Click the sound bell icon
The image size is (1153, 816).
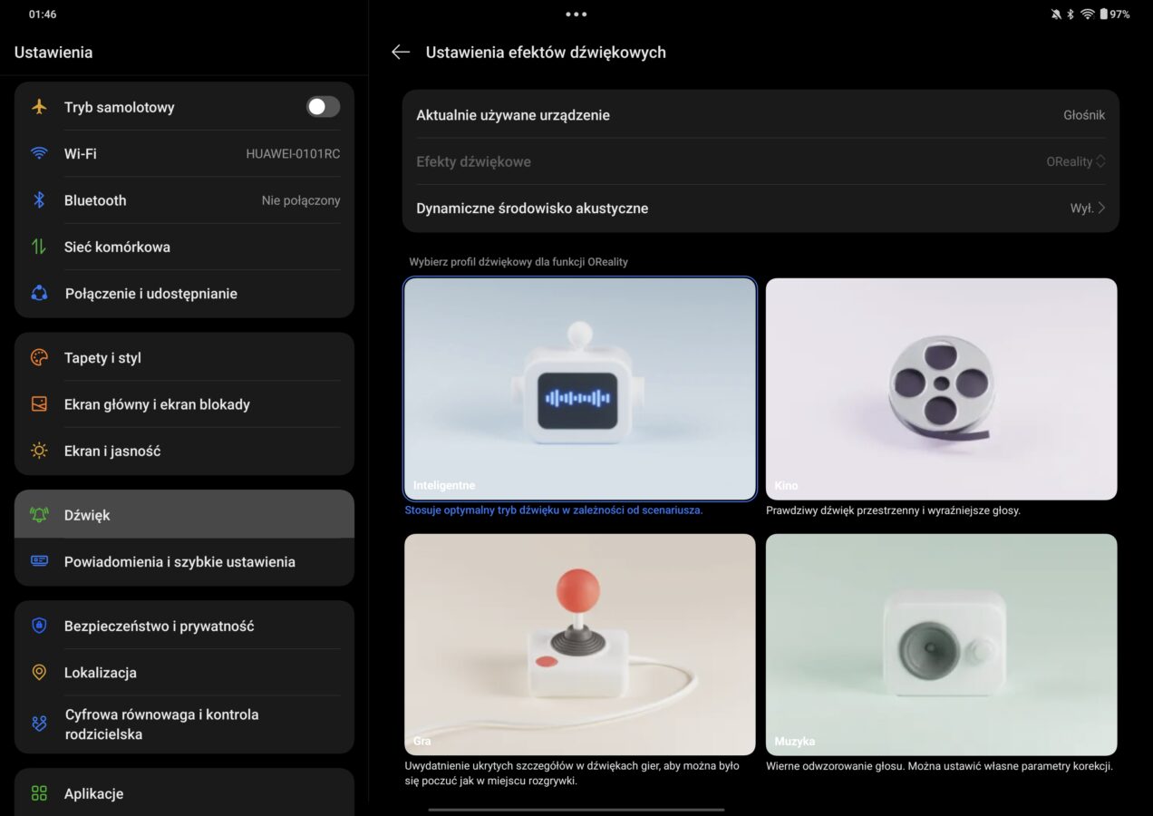point(39,515)
